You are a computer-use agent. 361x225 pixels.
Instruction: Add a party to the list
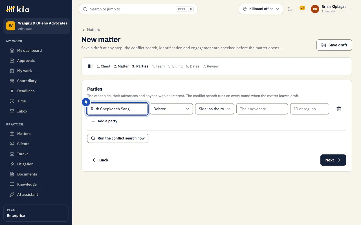[104, 121]
